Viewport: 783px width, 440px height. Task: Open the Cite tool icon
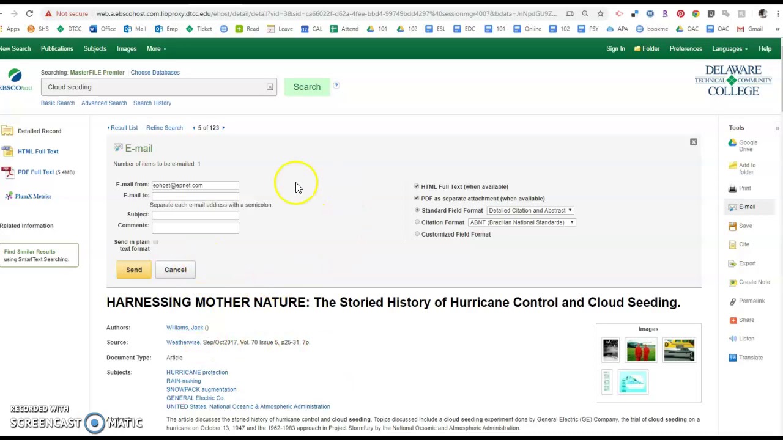pos(732,244)
